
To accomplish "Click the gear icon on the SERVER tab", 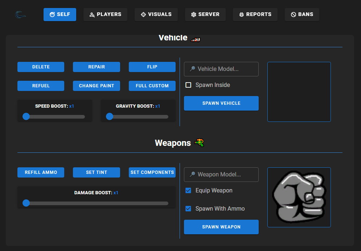I will [x=193, y=14].
